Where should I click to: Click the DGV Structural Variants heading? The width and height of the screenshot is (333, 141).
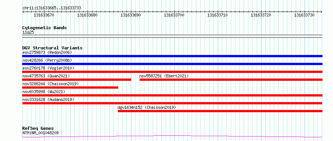(52, 48)
